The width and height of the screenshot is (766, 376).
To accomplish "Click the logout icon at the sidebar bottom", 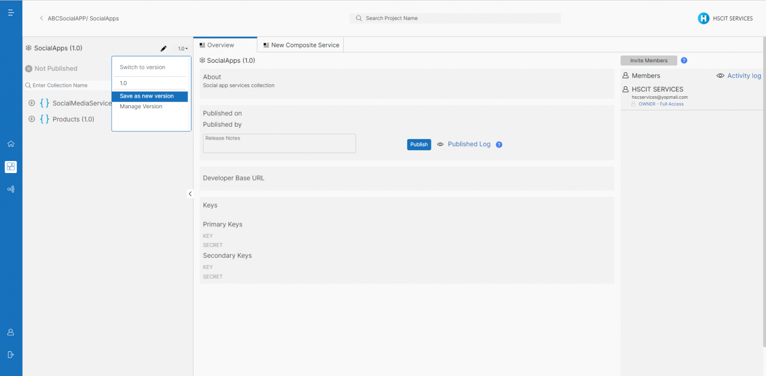I will tap(11, 355).
